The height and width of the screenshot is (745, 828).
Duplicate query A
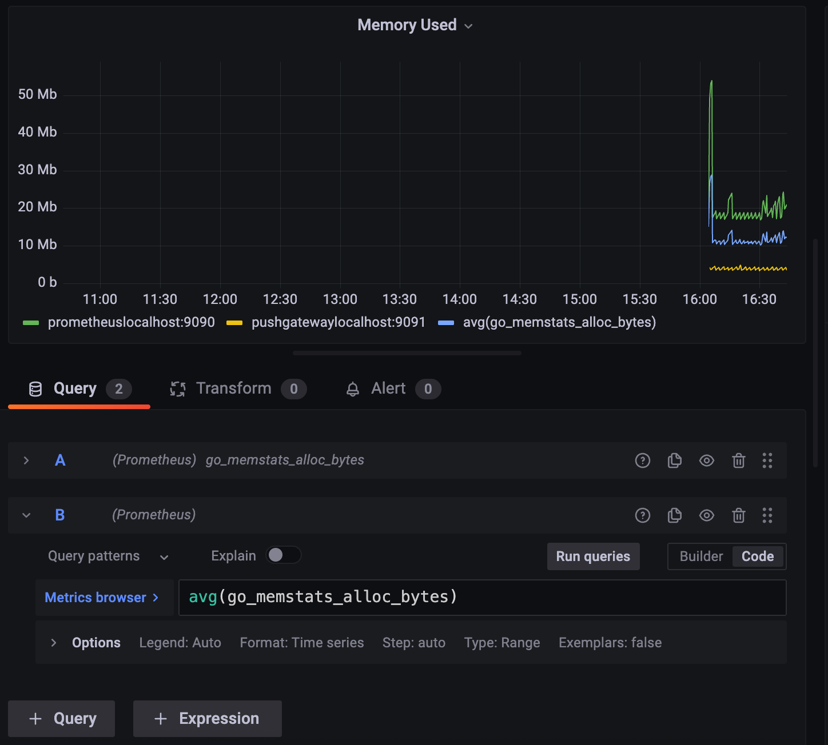point(675,460)
